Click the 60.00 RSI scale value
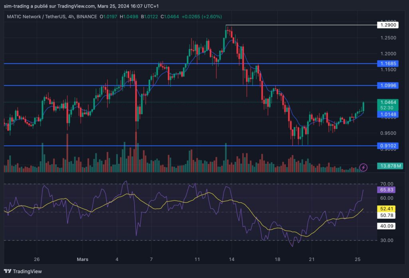The width and height of the screenshot is (409, 278). coord(387,198)
